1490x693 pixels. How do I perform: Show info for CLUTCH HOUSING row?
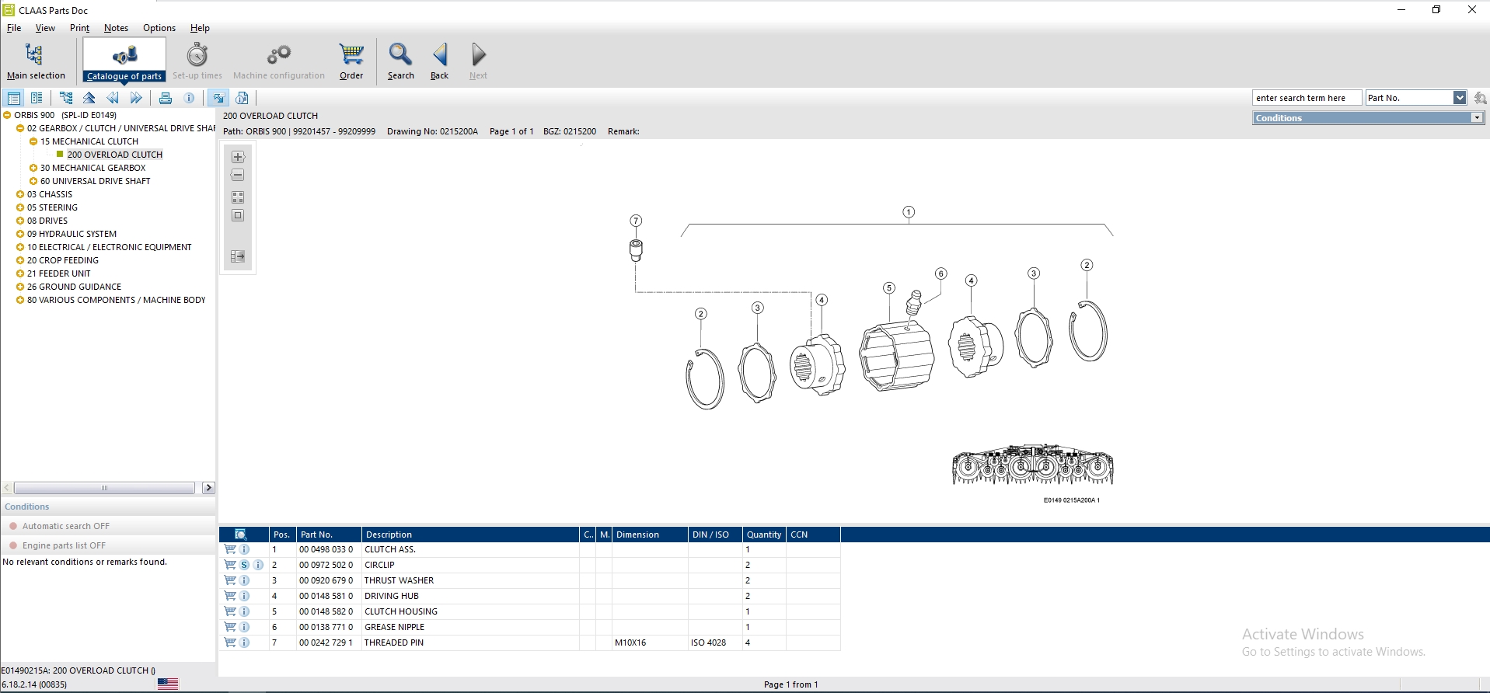click(244, 611)
